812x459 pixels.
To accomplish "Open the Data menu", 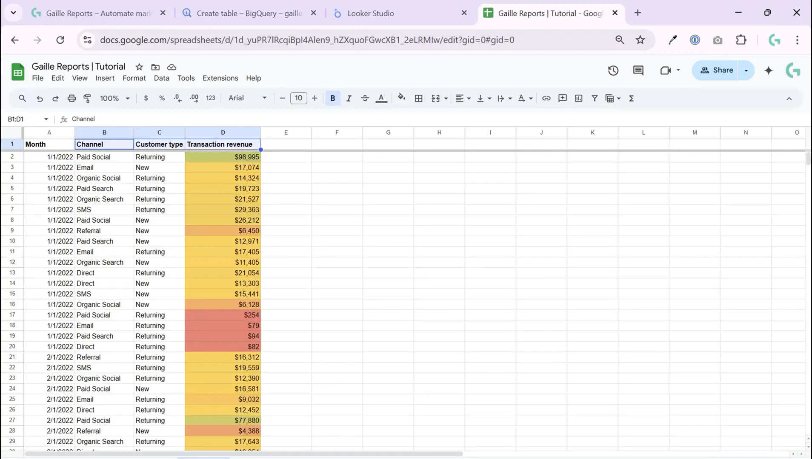I will tap(161, 78).
